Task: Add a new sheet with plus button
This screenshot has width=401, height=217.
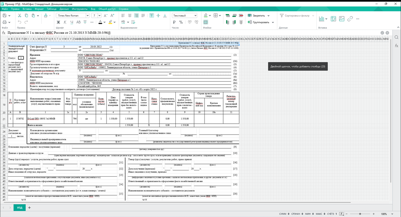Action: pos(29,208)
